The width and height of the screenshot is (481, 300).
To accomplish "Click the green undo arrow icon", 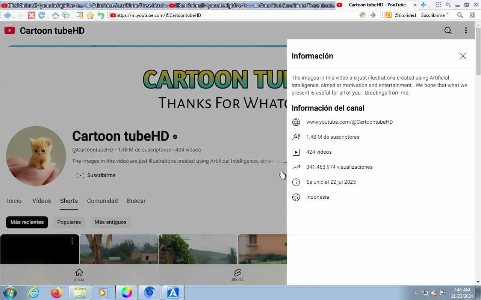I will pos(101,15).
